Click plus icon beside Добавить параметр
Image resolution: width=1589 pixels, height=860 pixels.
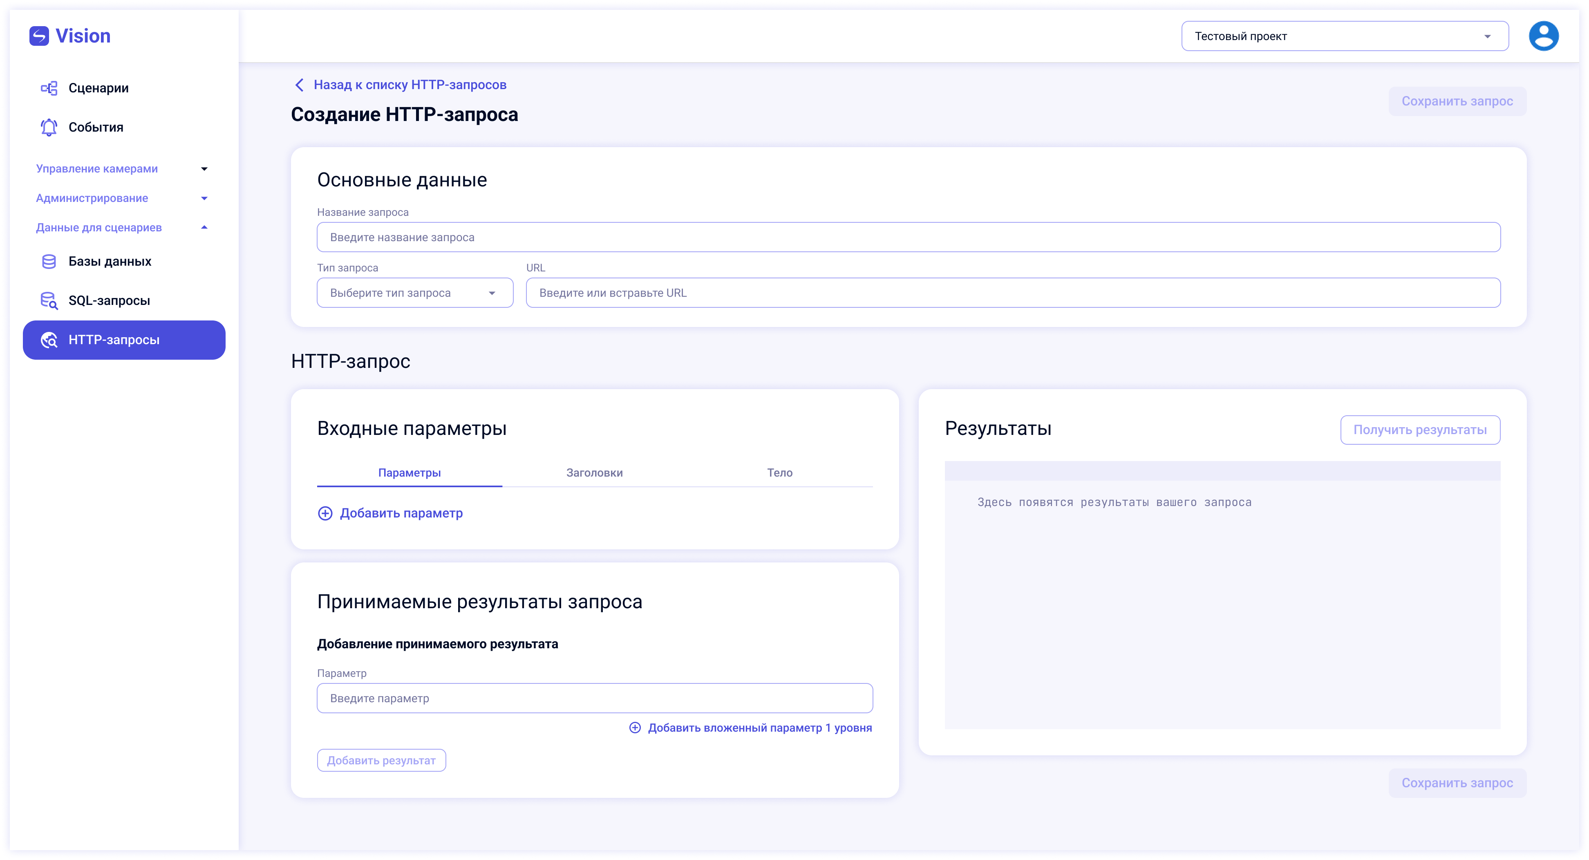325,513
